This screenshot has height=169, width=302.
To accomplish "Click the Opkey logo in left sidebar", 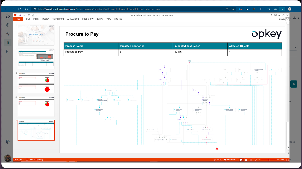I will tap(8, 16).
